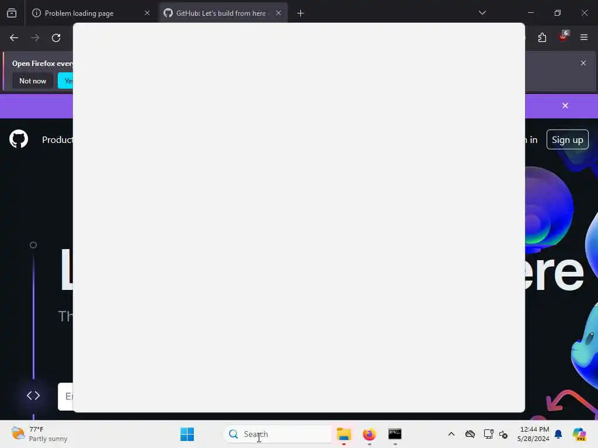Launch the Copilot preview icon in taskbar
This screenshot has height=448, width=598.
[x=579, y=434]
